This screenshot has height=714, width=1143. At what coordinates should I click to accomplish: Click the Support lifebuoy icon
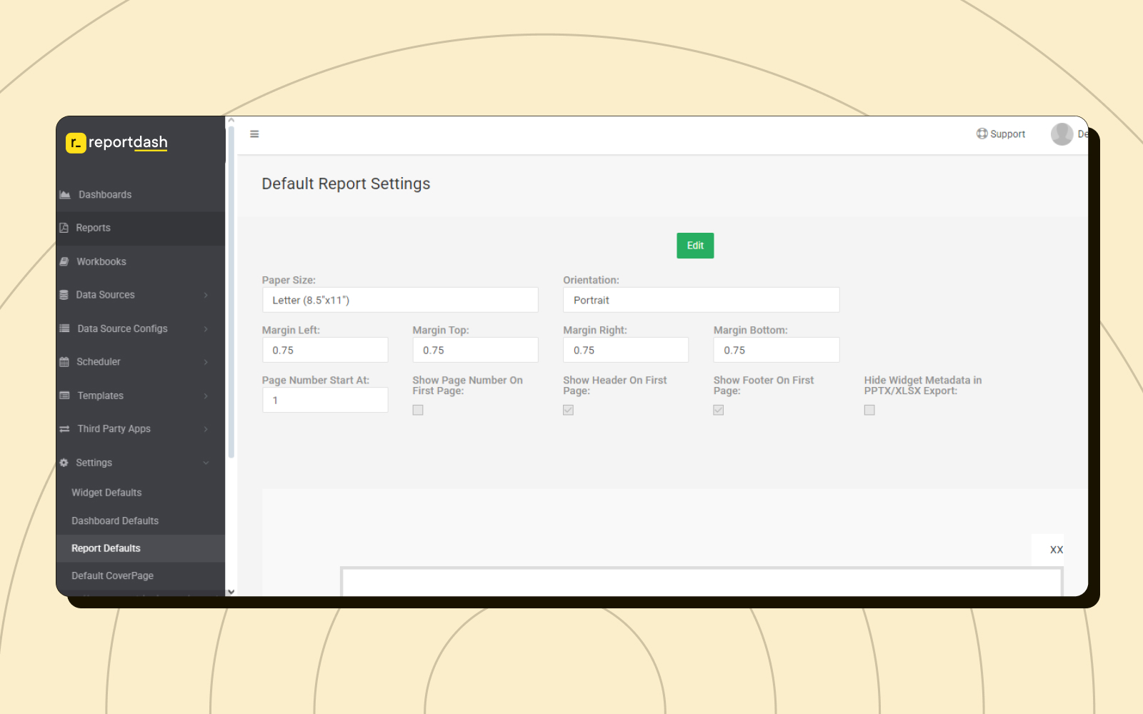click(982, 134)
